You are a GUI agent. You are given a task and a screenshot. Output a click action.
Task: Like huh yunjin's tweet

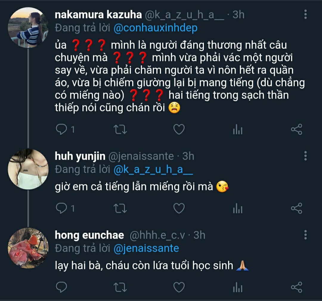tap(179, 208)
